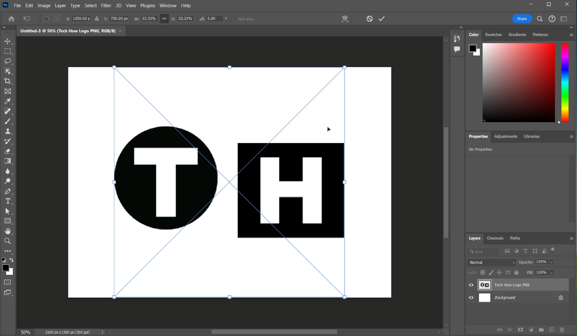Screen dimensions: 577x336
Task: Open the Fill slider dropdown arrow
Action: pos(551,273)
